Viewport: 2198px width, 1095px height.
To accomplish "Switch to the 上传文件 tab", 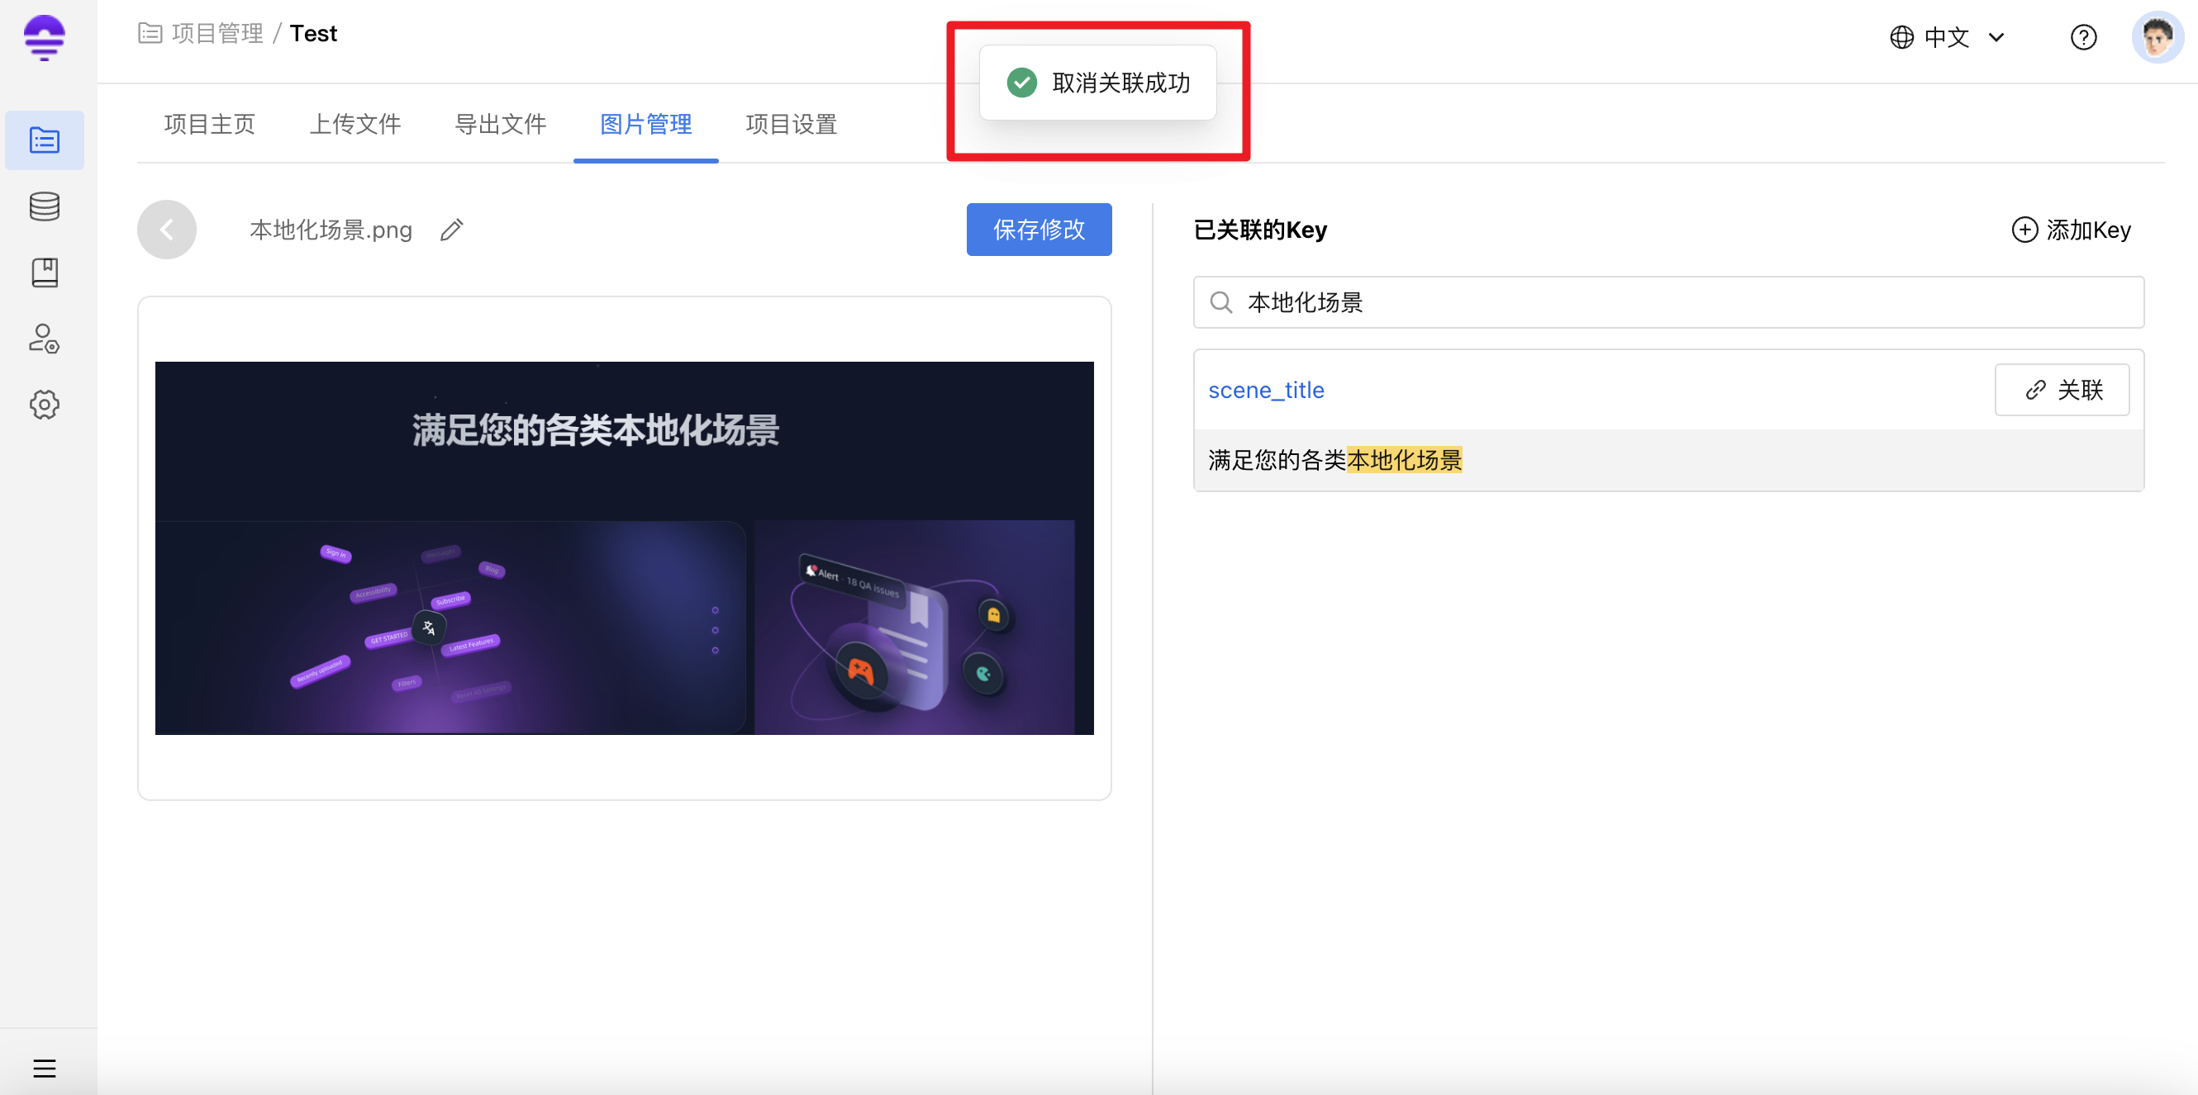I will click(x=355, y=125).
